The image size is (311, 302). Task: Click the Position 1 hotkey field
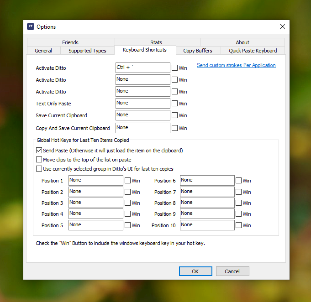click(96, 180)
